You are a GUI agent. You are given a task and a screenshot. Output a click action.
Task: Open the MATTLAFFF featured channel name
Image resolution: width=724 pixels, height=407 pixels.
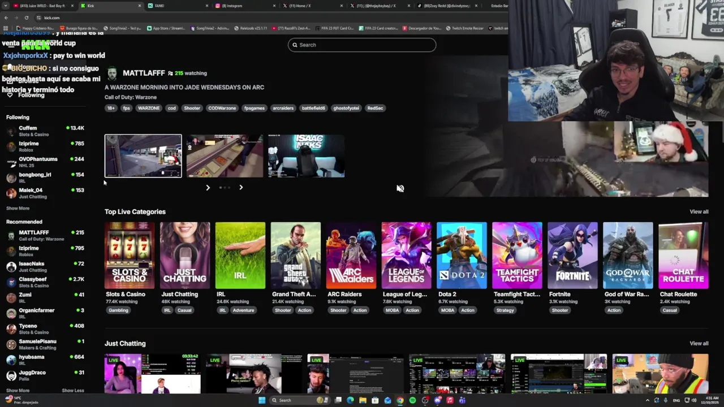tap(144, 73)
